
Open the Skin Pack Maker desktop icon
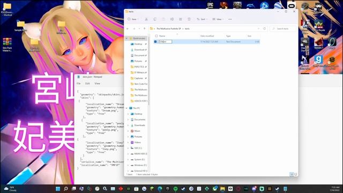(x=7, y=44)
